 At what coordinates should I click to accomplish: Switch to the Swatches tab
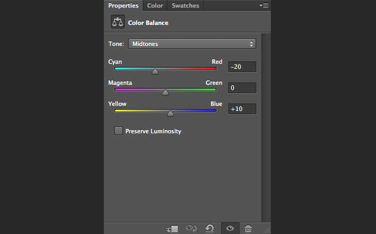click(185, 6)
